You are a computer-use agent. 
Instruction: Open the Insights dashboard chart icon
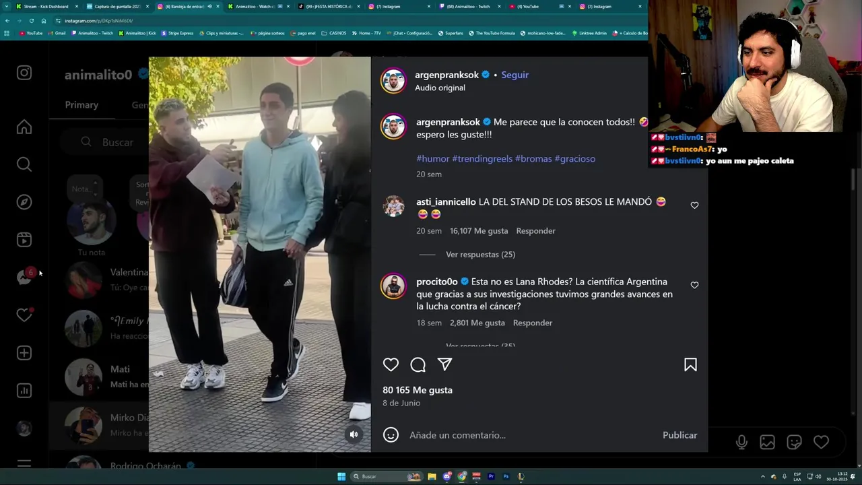point(24,391)
